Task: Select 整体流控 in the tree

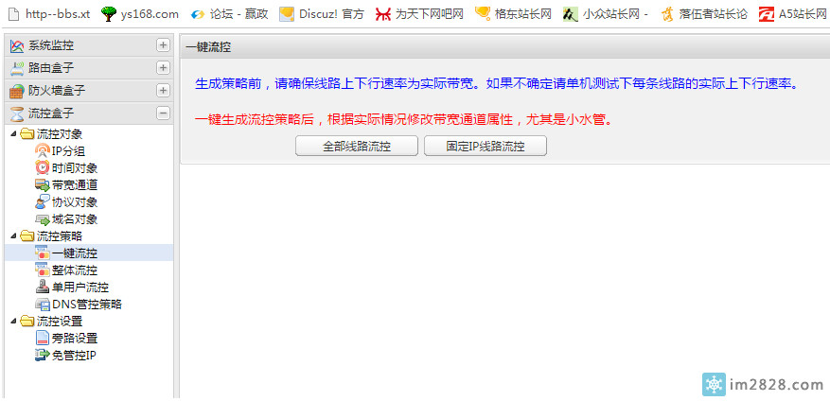Action: point(75,270)
